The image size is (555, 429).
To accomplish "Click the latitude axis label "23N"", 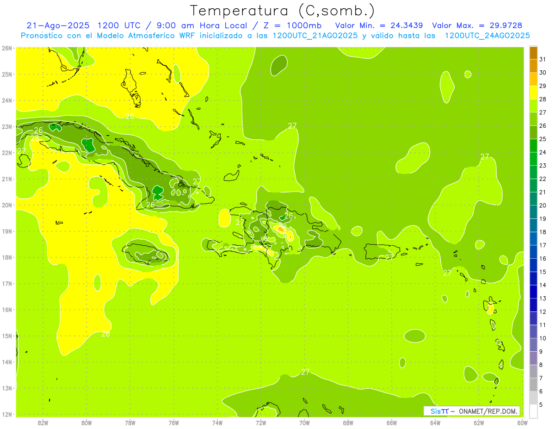I will pyautogui.click(x=6, y=126).
